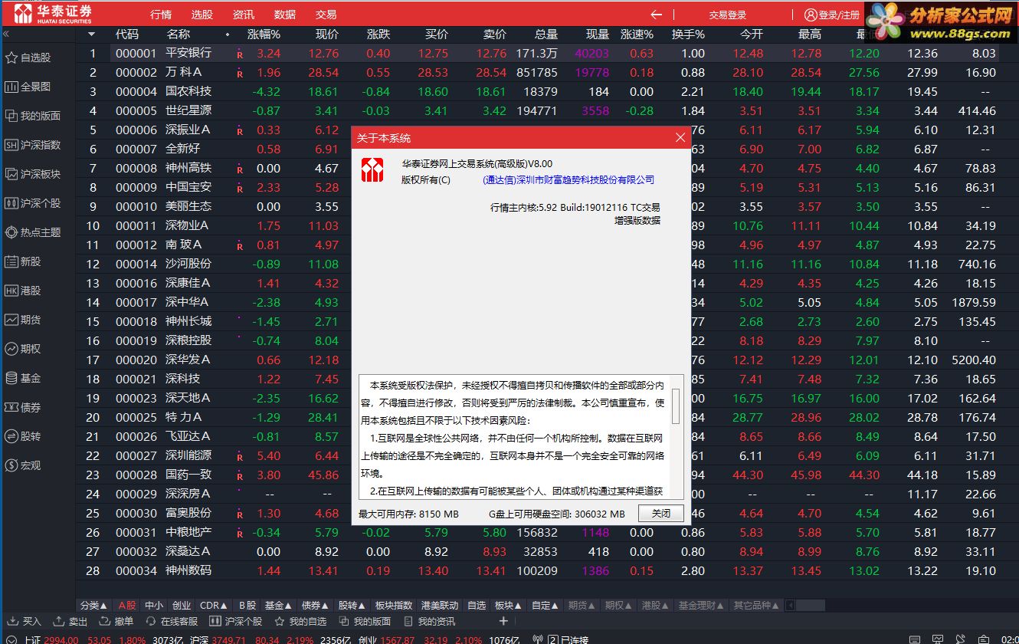Open 期权 options icon in sidebar
The image size is (1019, 644).
(x=11, y=349)
